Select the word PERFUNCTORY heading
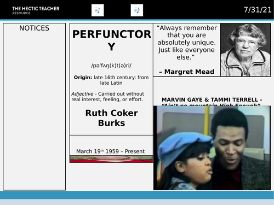This screenshot has height=205, width=274. (x=112, y=40)
